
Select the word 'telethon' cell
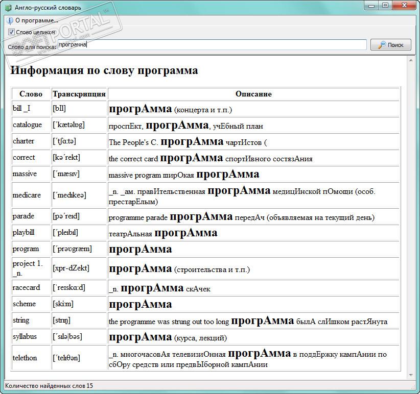pyautogui.click(x=31, y=358)
